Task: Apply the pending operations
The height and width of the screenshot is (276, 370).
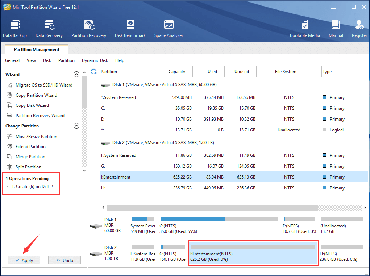Action: [24, 260]
